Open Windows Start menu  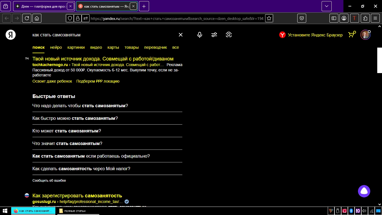(x=5, y=211)
